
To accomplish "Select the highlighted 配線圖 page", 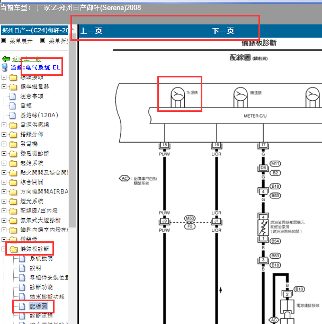I will [x=38, y=306].
